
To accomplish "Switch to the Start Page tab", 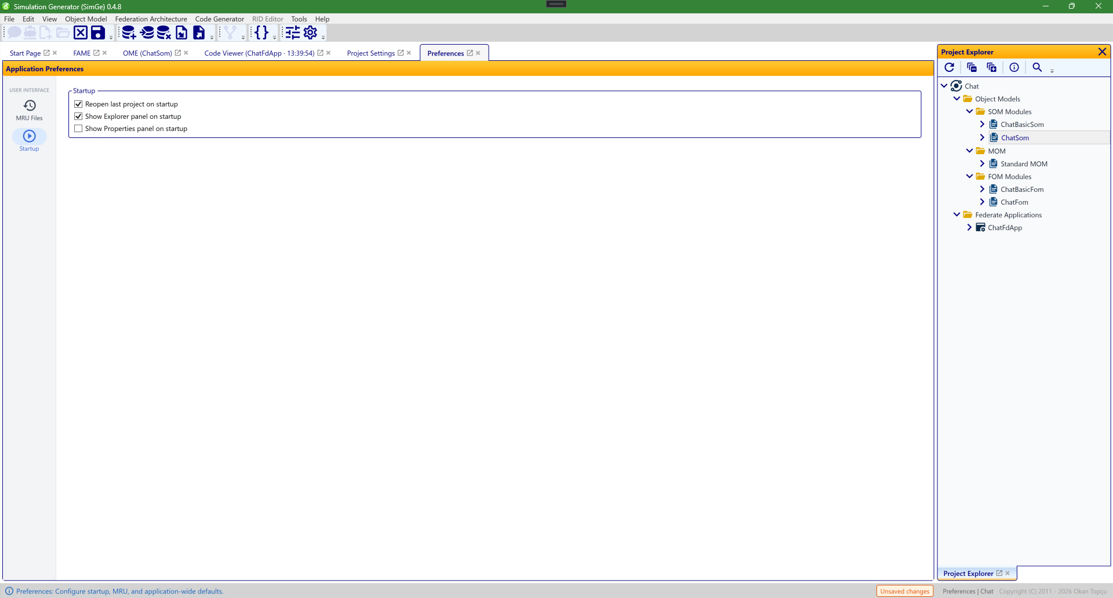I will pos(25,53).
